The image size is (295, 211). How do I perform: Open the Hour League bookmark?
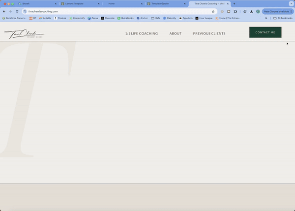[x=204, y=18]
